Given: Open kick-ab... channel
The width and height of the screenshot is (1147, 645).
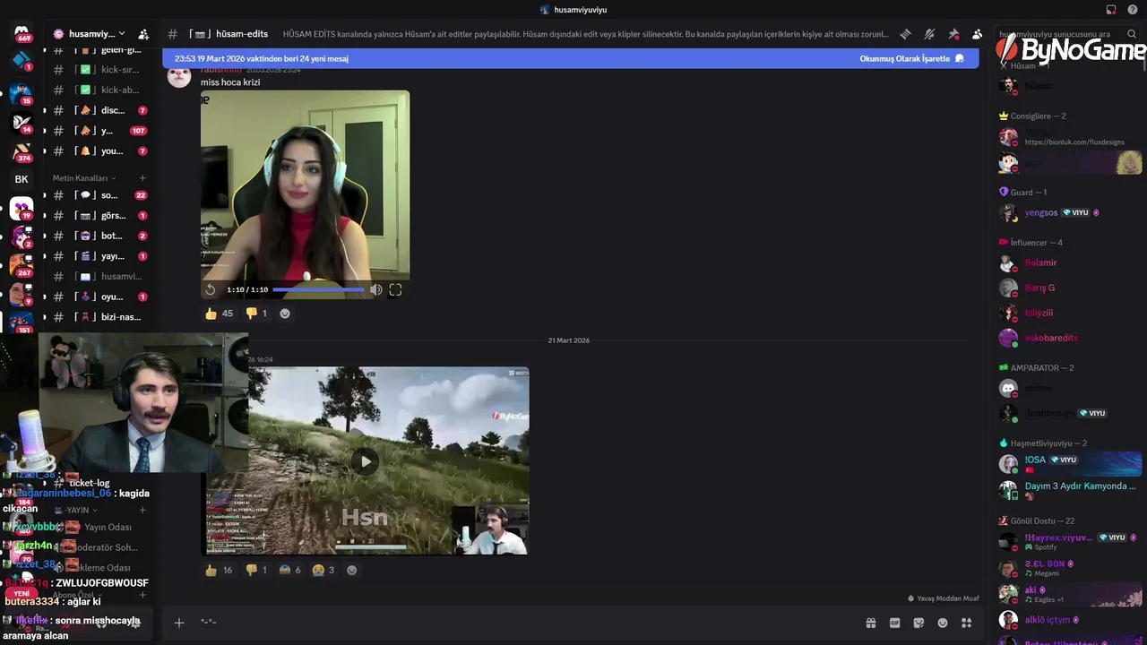Looking at the screenshot, I should [x=99, y=90].
